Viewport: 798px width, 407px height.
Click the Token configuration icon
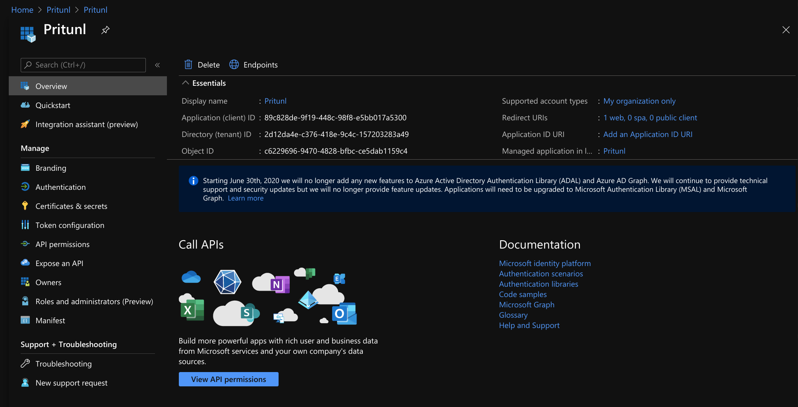click(25, 225)
